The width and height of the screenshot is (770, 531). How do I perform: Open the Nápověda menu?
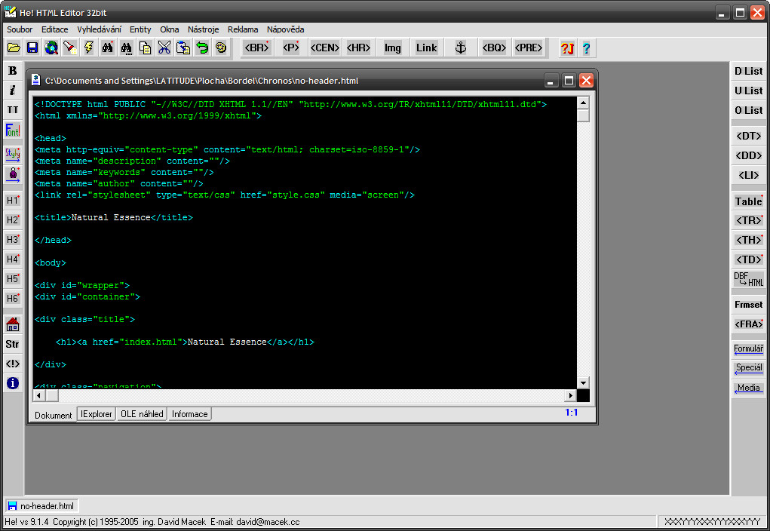(x=285, y=29)
